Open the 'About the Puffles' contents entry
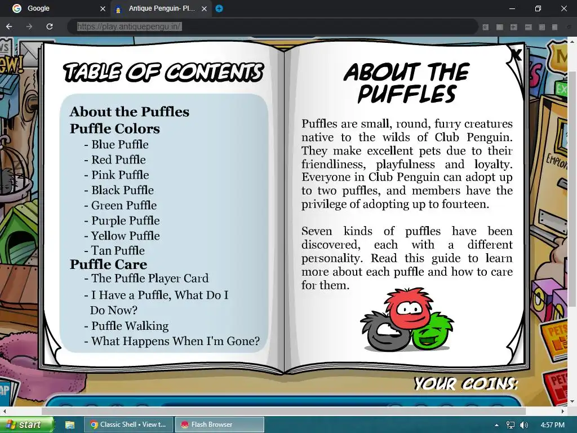The height and width of the screenshot is (433, 577). (130, 112)
